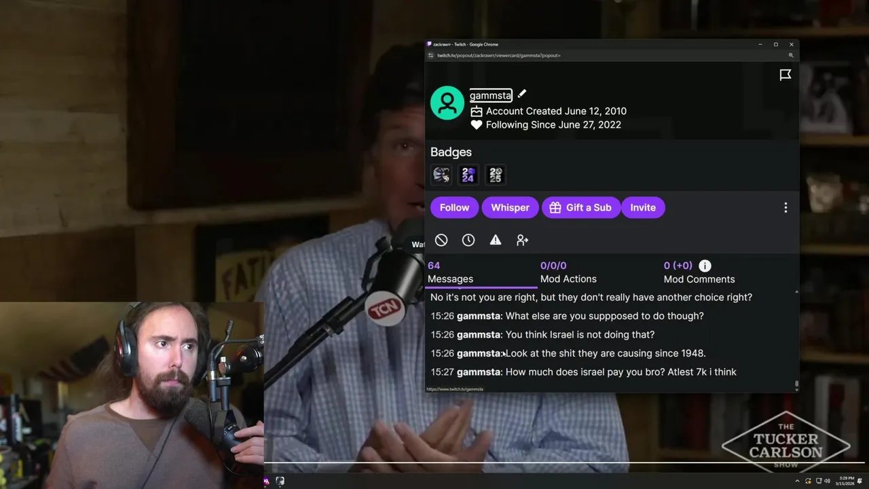This screenshot has height=489, width=869.
Task: Click the notifications icon in system tray
Action: tap(860, 481)
